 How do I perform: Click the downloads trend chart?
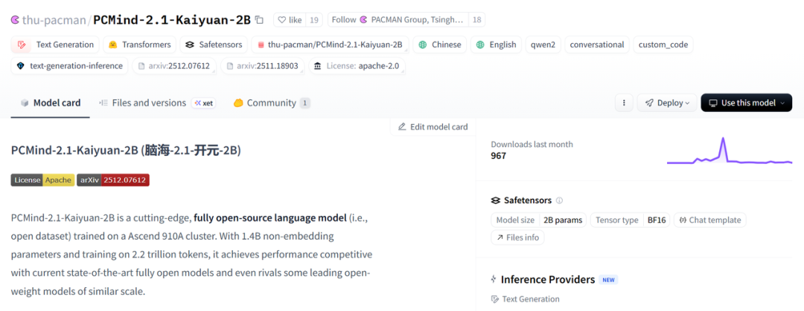pos(730,151)
